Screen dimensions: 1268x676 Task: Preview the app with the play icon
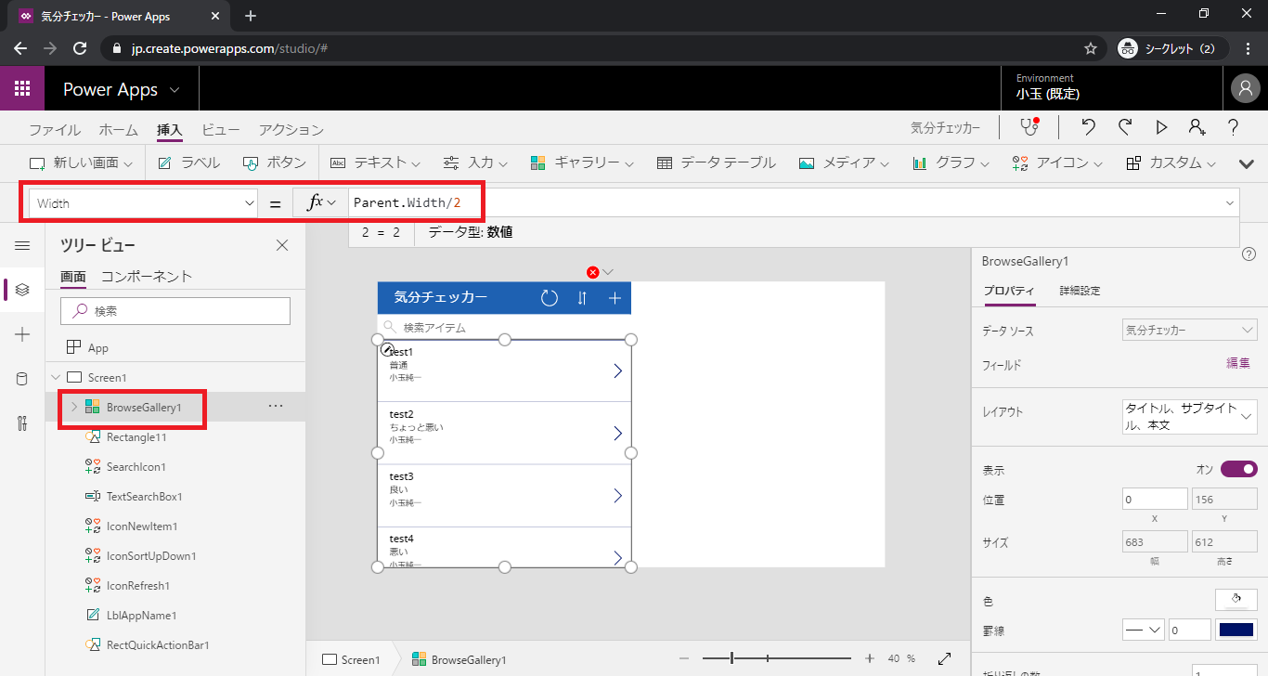click(x=1161, y=128)
